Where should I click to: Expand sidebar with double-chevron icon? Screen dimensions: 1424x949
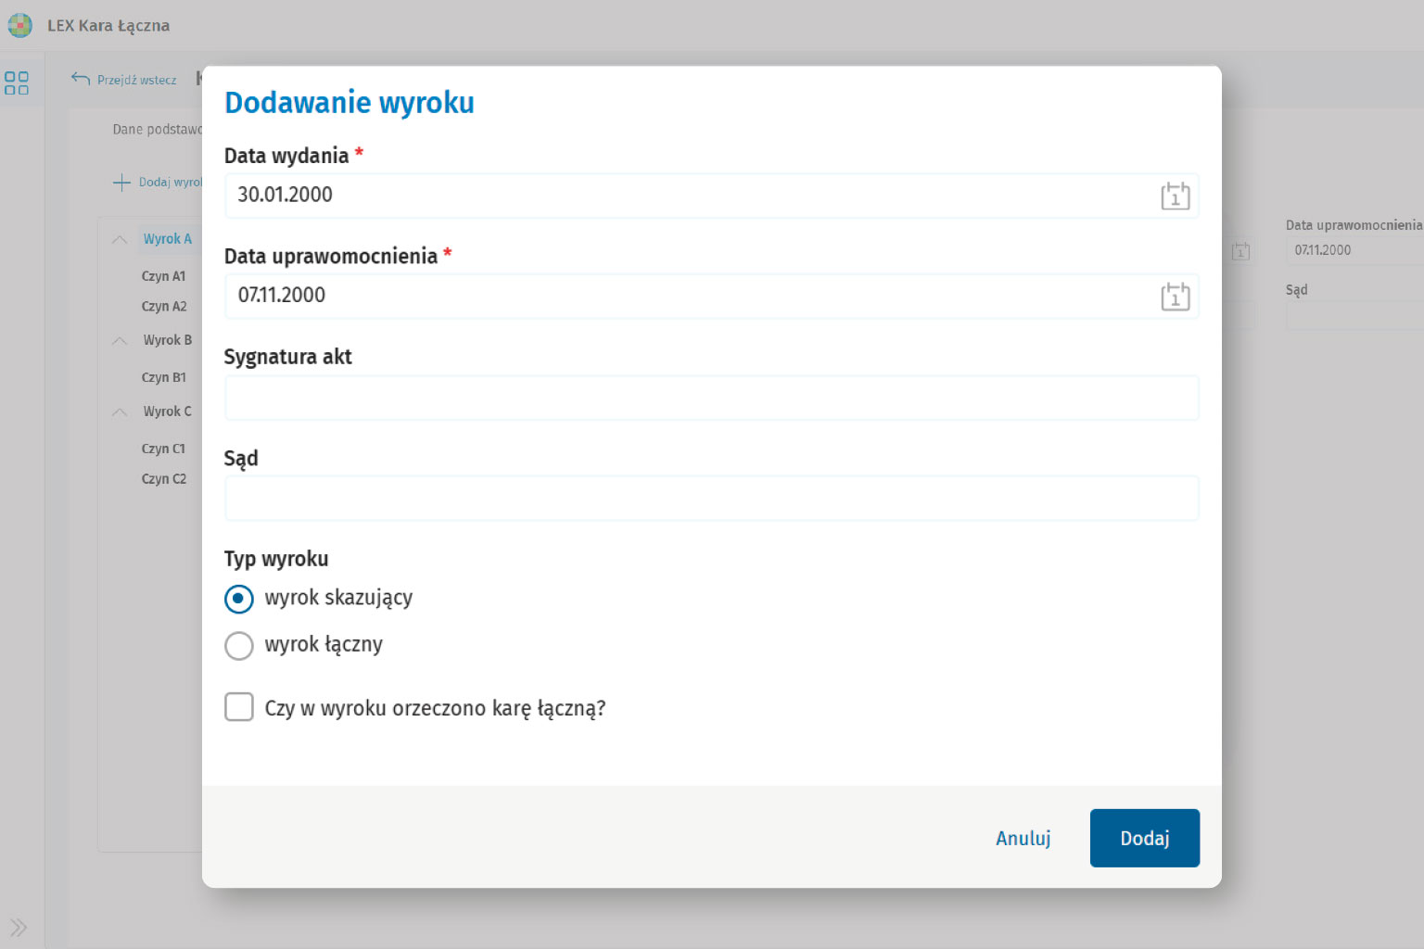tap(18, 927)
